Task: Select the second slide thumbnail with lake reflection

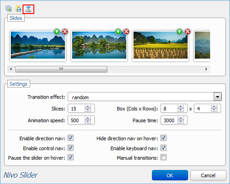Action: [x=99, y=45]
